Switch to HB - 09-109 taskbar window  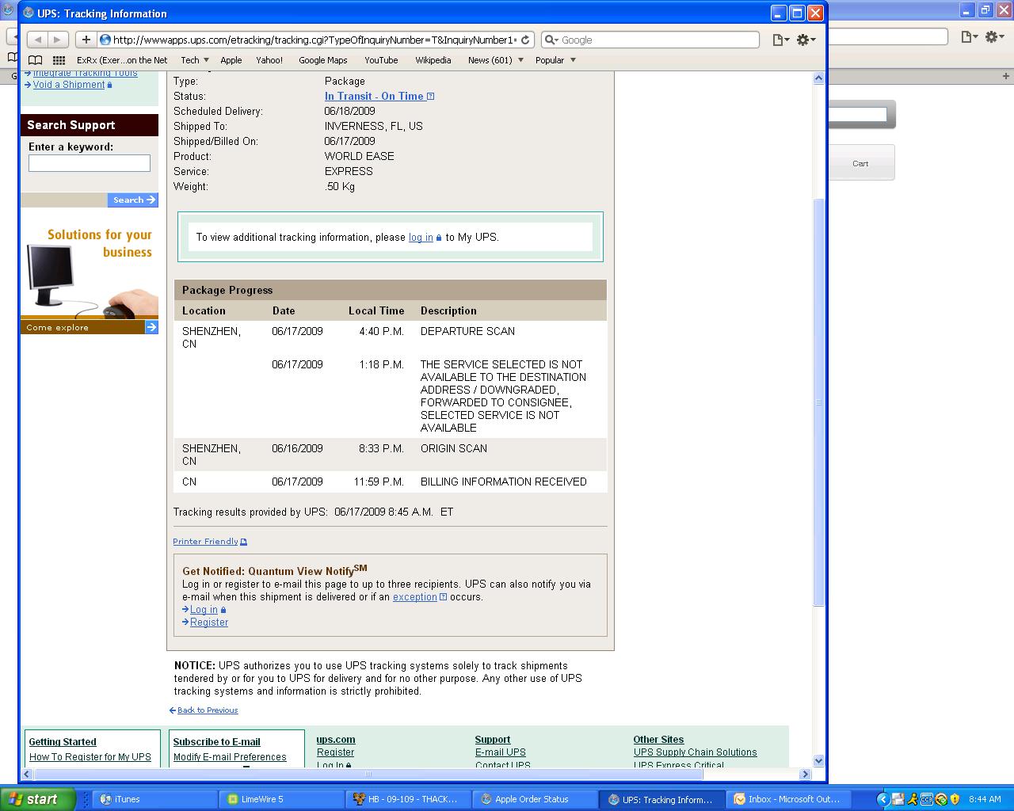click(x=408, y=799)
